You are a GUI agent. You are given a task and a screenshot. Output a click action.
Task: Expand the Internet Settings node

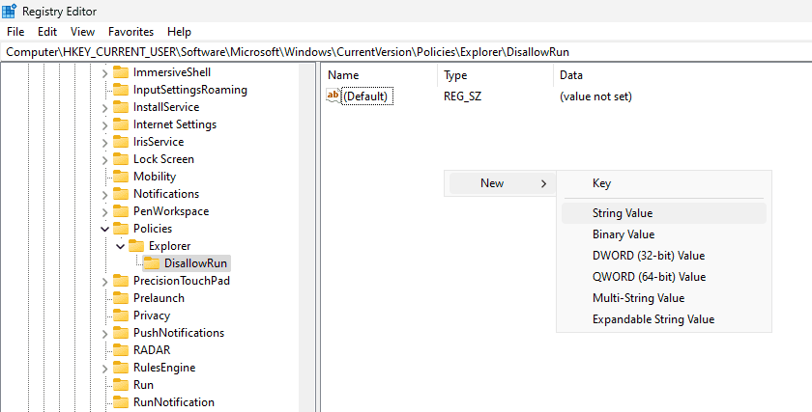(x=104, y=124)
